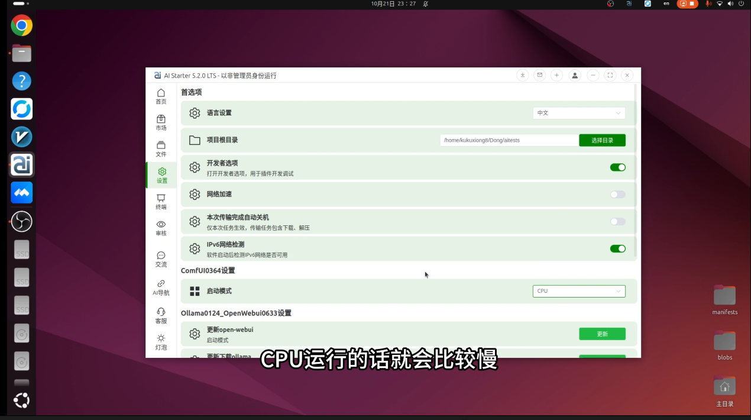Open the manifests desktop folder
Viewport: 751px width, 420px height.
724,300
